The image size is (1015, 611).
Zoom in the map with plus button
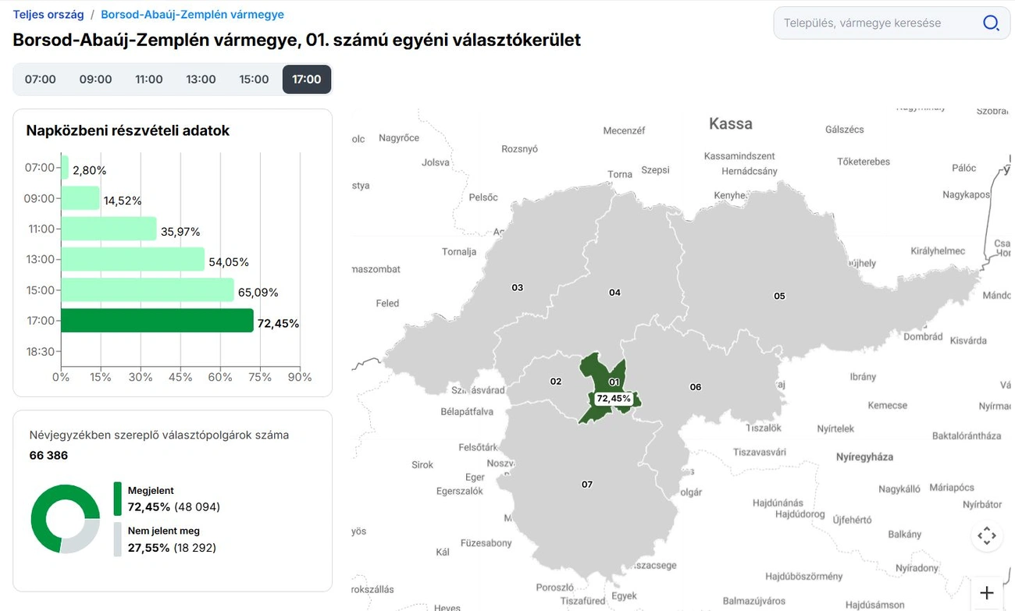(x=987, y=593)
